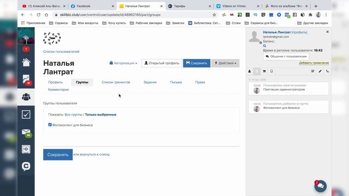Show Все группы filter

pos(74,115)
